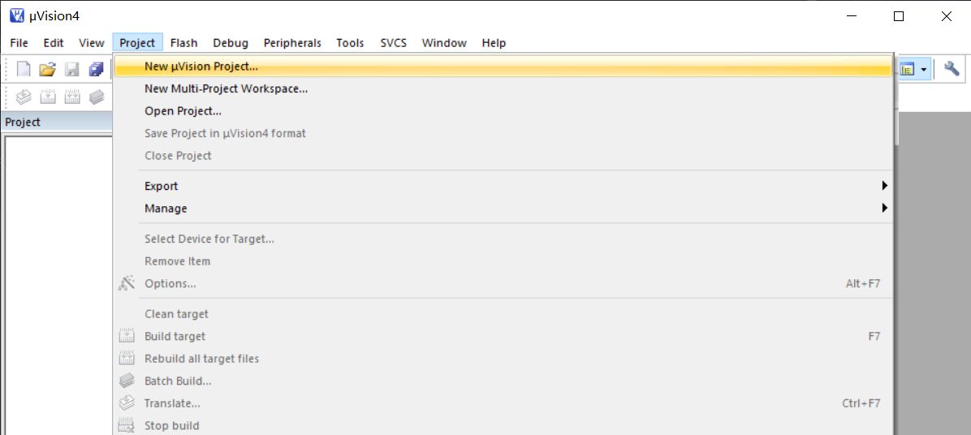971x435 pixels.
Task: Select Stop build menu entry
Action: (x=503, y=426)
